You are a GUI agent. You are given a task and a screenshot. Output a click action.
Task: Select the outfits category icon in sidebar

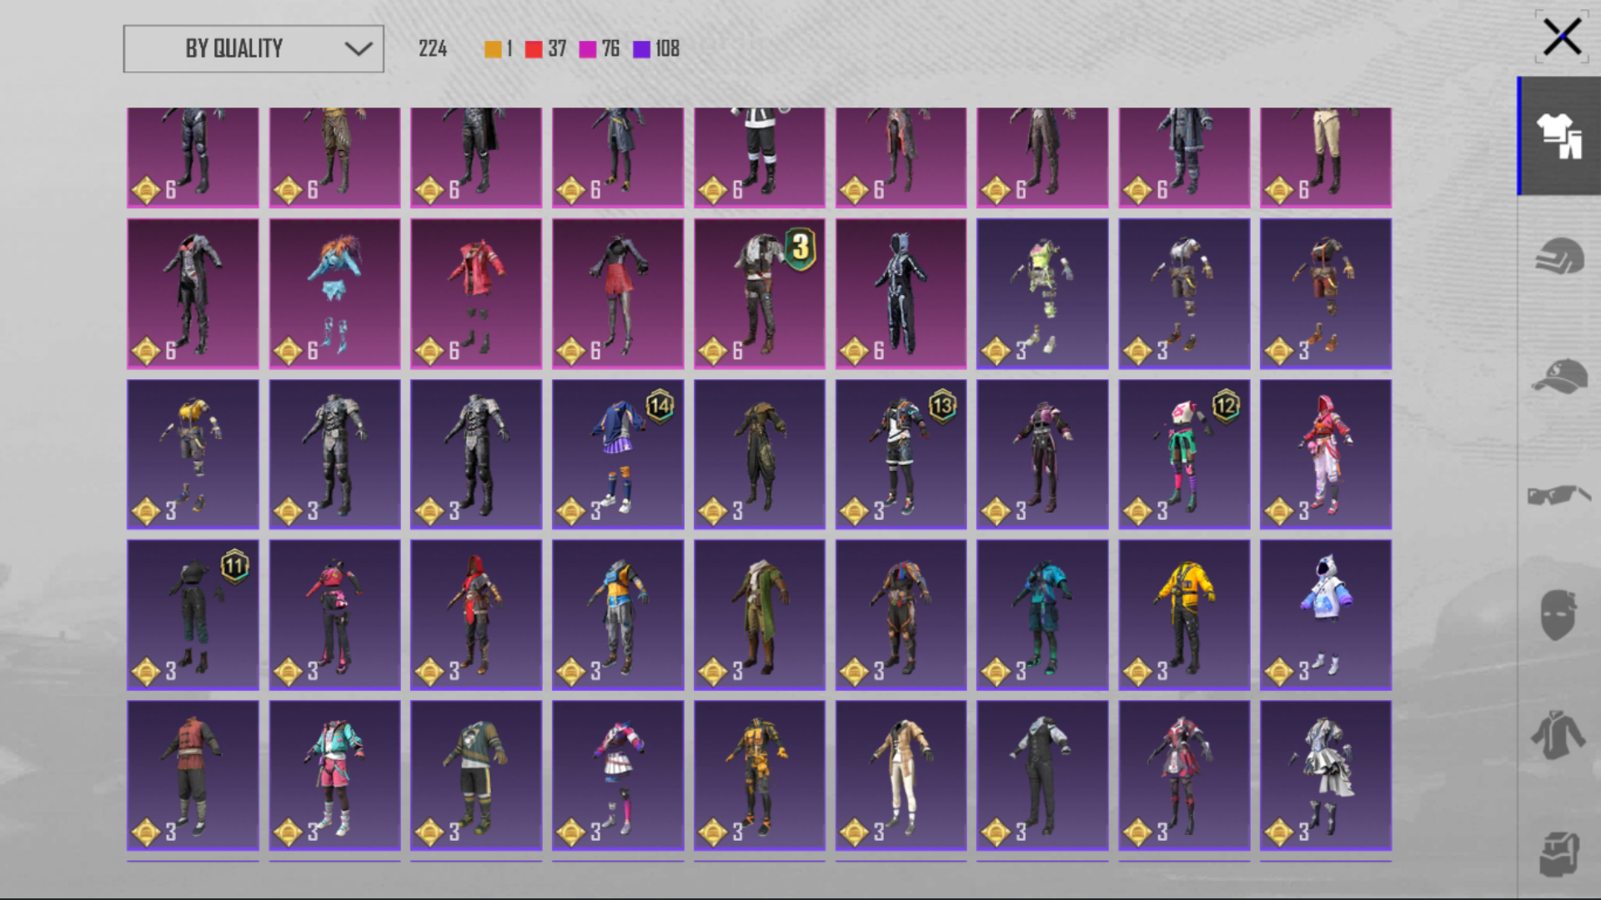1559,136
